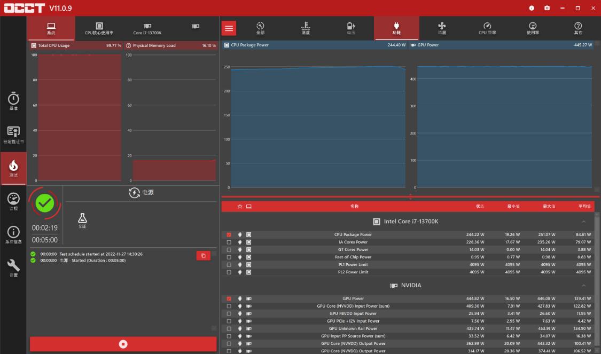Expand the log panel corner arrow
The height and width of the screenshot is (354, 601).
[214, 328]
